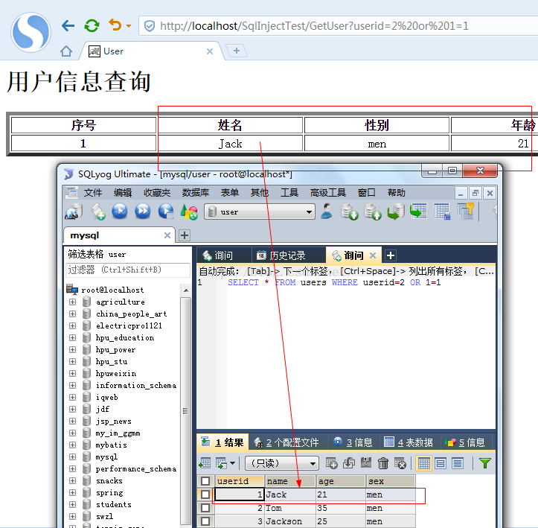538x528 pixels.
Task: Switch to the 1 结果 tab
Action: [x=222, y=442]
